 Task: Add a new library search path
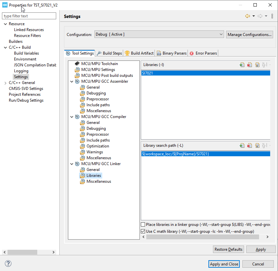click(242, 145)
